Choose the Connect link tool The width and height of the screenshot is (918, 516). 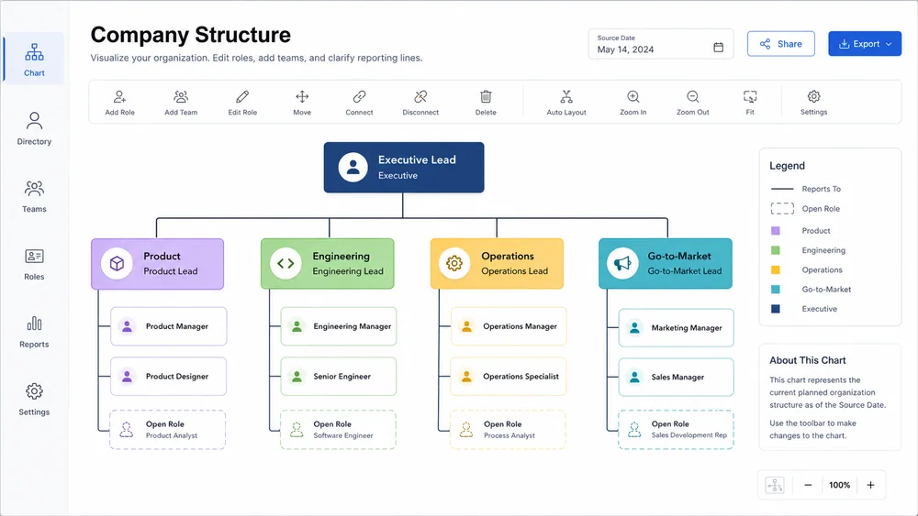coord(360,103)
